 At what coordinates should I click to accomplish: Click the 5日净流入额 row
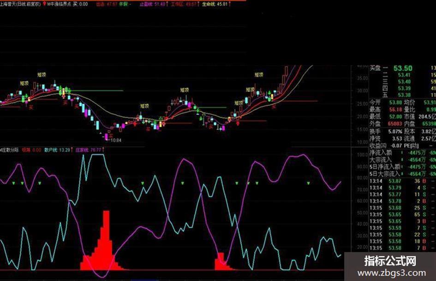(x=402, y=167)
